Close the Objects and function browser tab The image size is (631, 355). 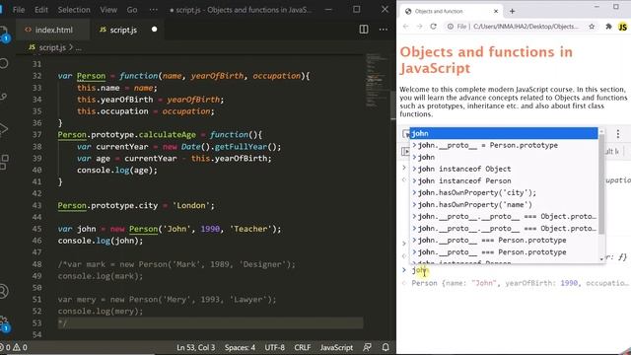496,11
